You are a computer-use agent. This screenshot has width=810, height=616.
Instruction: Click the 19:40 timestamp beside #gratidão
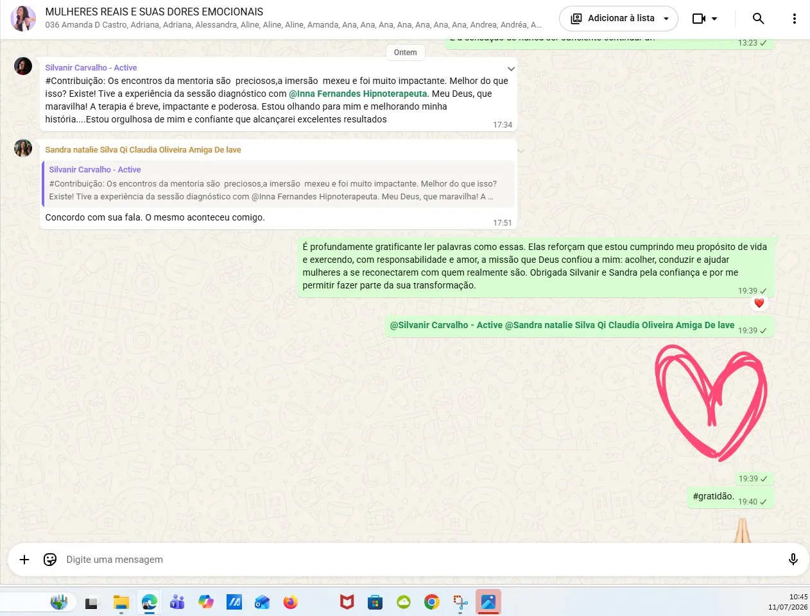(747, 502)
